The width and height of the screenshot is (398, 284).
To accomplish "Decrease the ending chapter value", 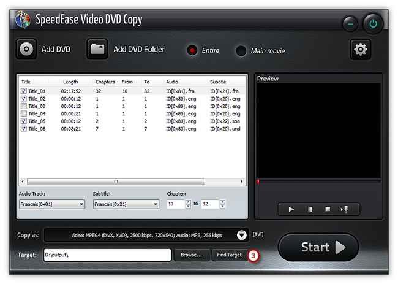I will pyautogui.click(x=222, y=206).
